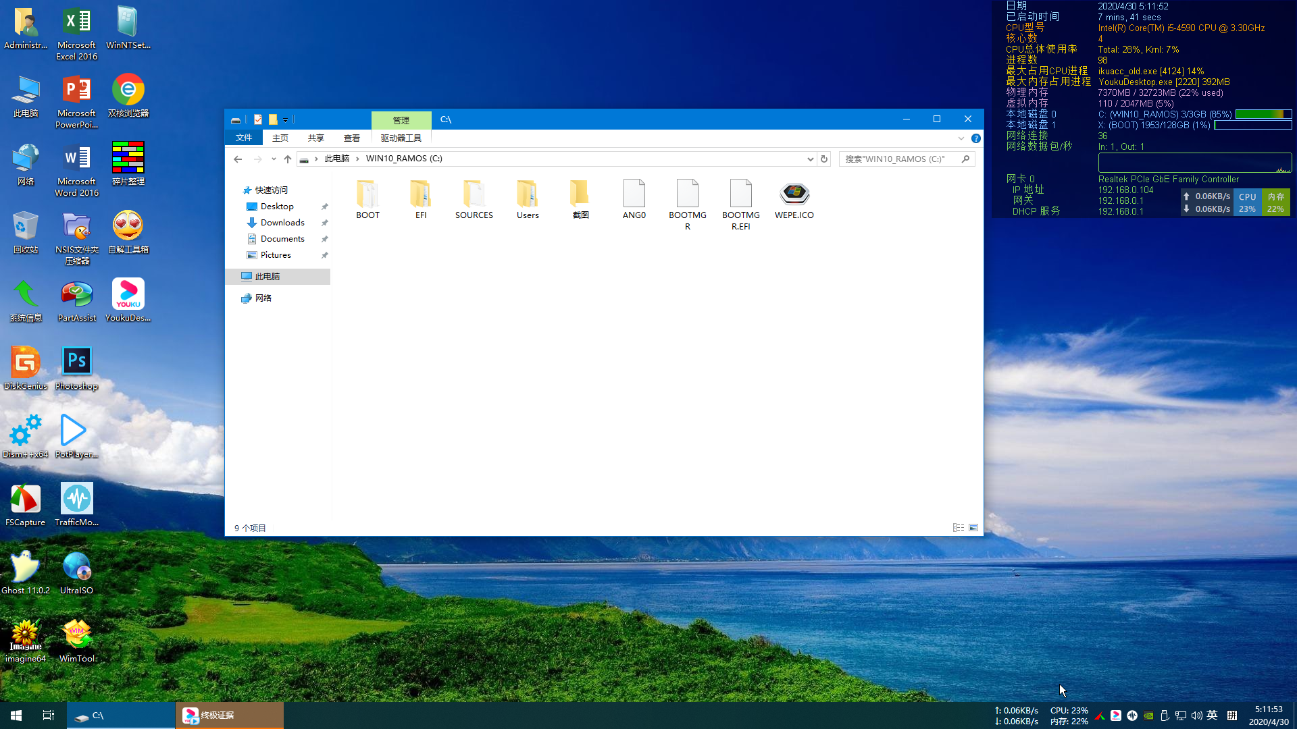
Task: Select the WEPE.ICO file
Action: tap(794, 200)
